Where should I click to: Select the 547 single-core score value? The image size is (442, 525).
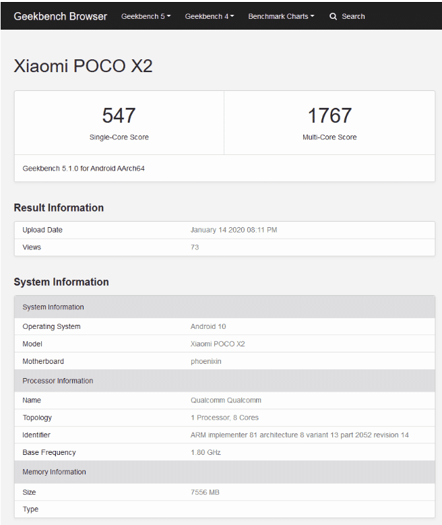(119, 115)
